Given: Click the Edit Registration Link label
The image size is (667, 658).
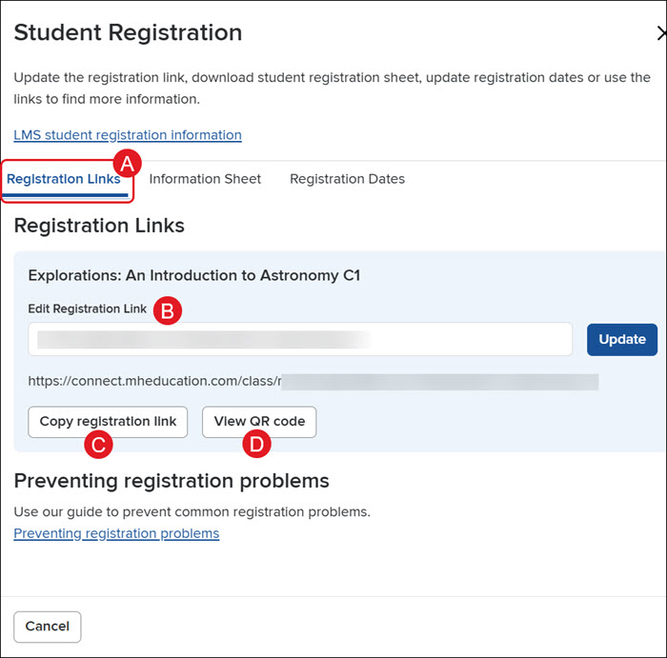Looking at the screenshot, I should [88, 309].
